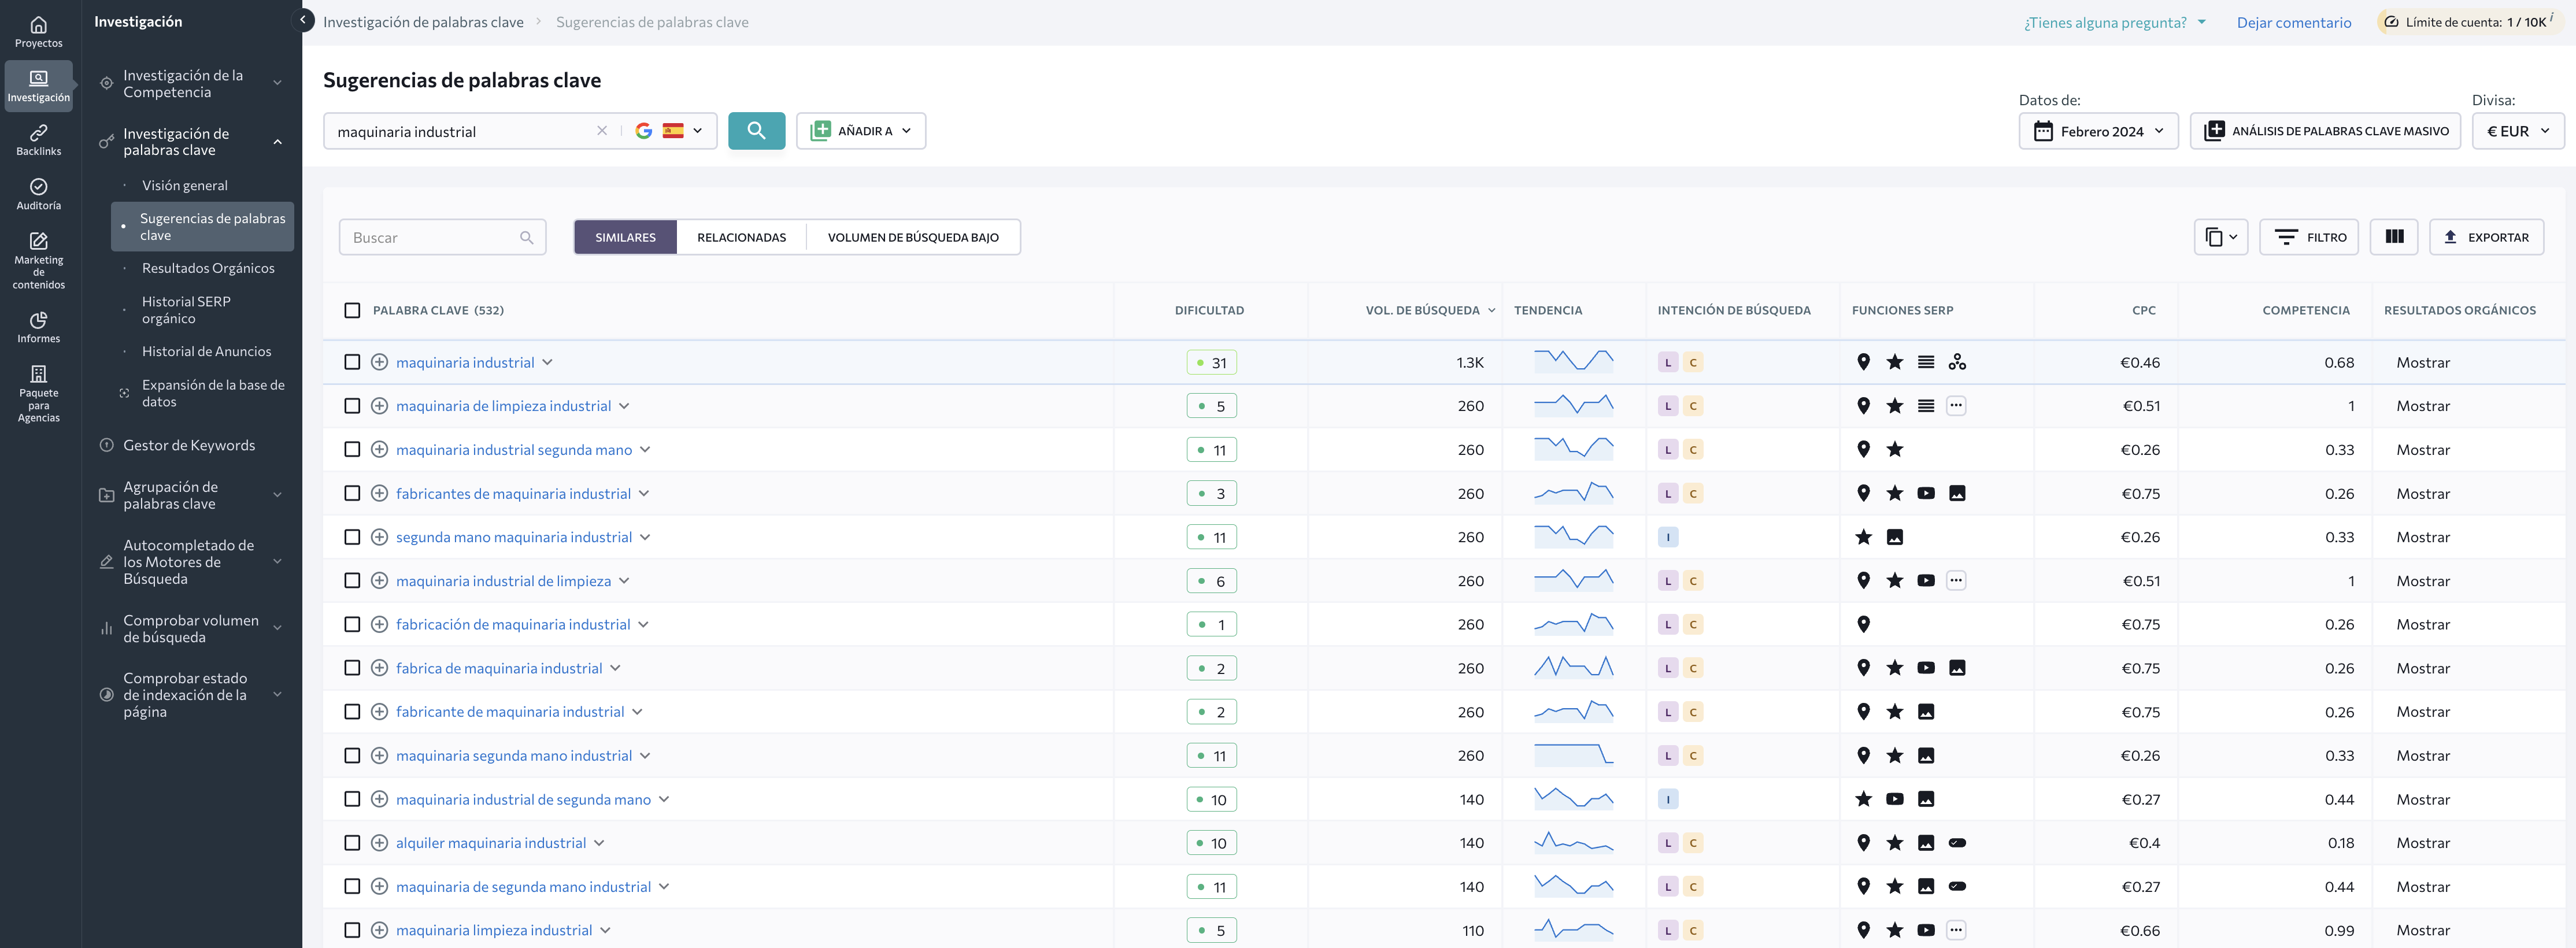This screenshot has width=2576, height=948.
Task: Check fabricantes de maquinaria industrial checkbox
Action: tap(352, 493)
